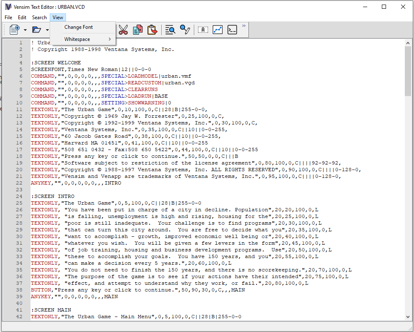This screenshot has width=414, height=332.
Task: Cut selection with the scissors icon
Action: click(123, 30)
